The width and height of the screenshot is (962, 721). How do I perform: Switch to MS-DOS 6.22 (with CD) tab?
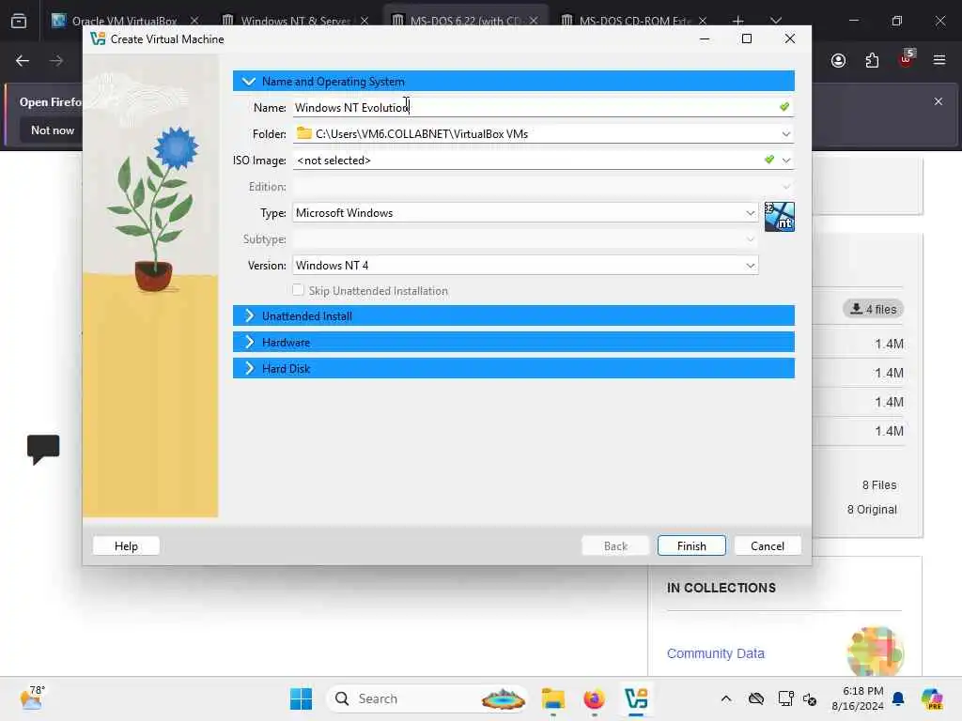[464, 21]
